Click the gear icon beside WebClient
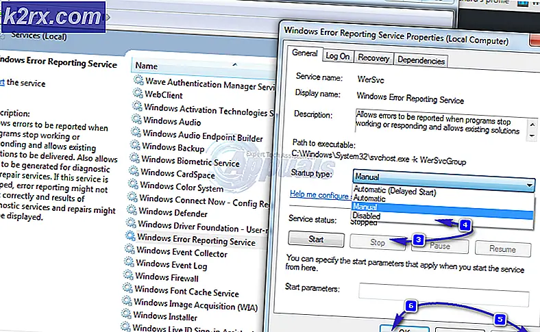The height and width of the screenshot is (332, 540). 138,93
